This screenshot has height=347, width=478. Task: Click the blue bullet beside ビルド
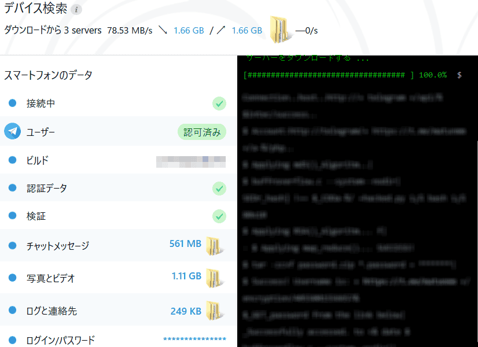click(13, 160)
